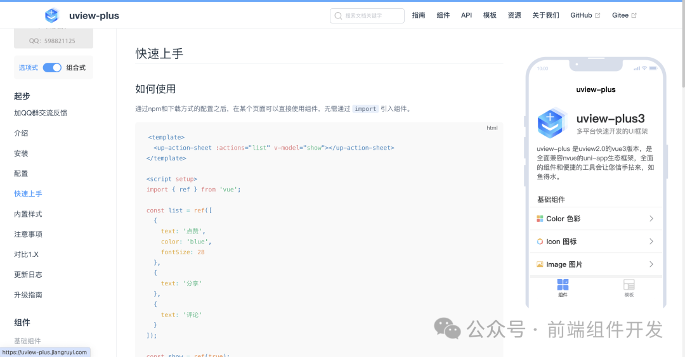Open the 对比1.X sidebar page
Image resolution: width=685 pixels, height=357 pixels.
coord(26,254)
